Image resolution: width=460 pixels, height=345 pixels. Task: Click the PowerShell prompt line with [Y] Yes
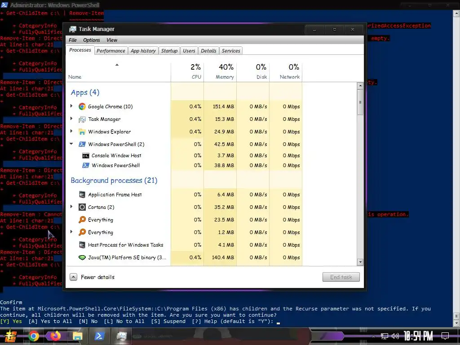tap(140, 321)
